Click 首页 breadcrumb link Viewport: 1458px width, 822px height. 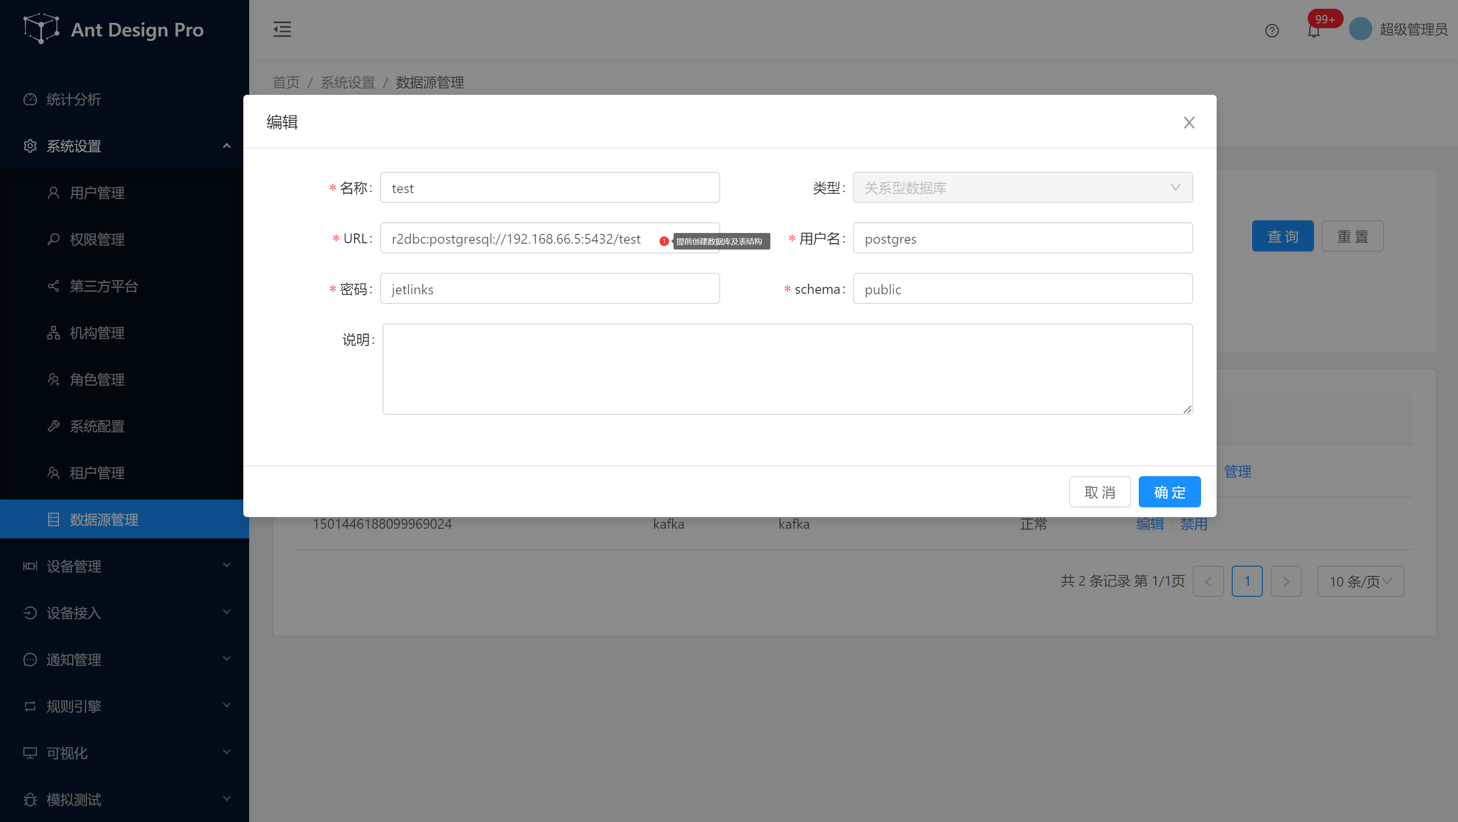[286, 83]
